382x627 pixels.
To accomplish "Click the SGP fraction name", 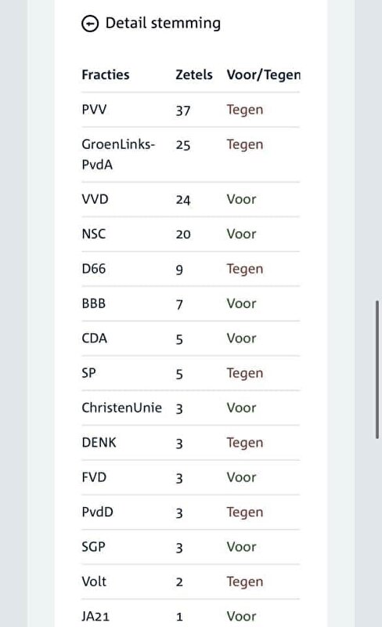I will click(x=93, y=547).
